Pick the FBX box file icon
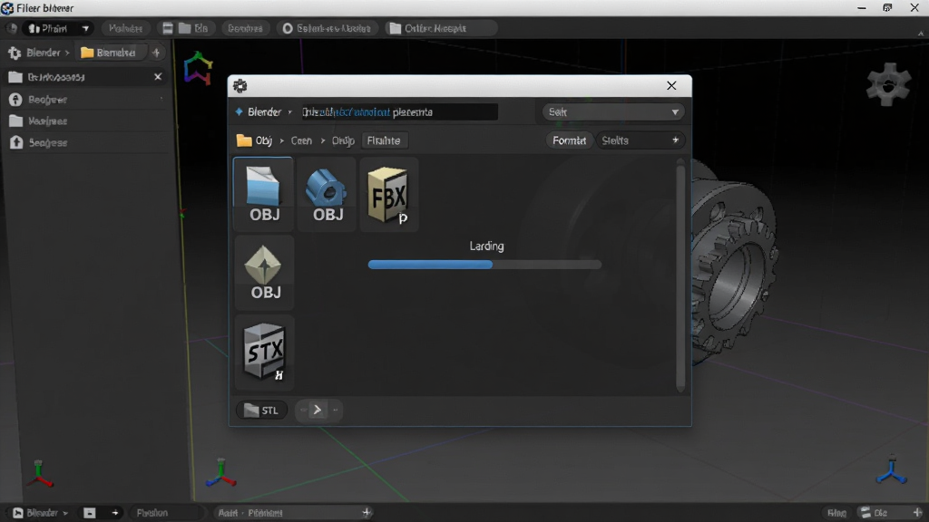The image size is (929, 522). coord(388,194)
